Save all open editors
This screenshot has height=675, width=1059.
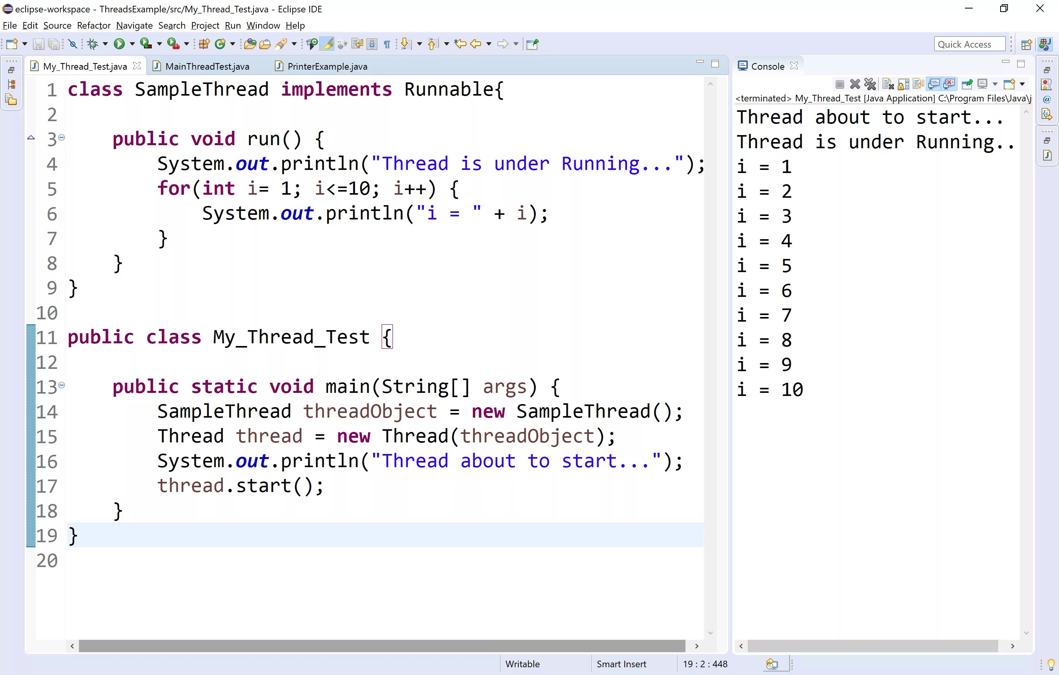point(54,43)
